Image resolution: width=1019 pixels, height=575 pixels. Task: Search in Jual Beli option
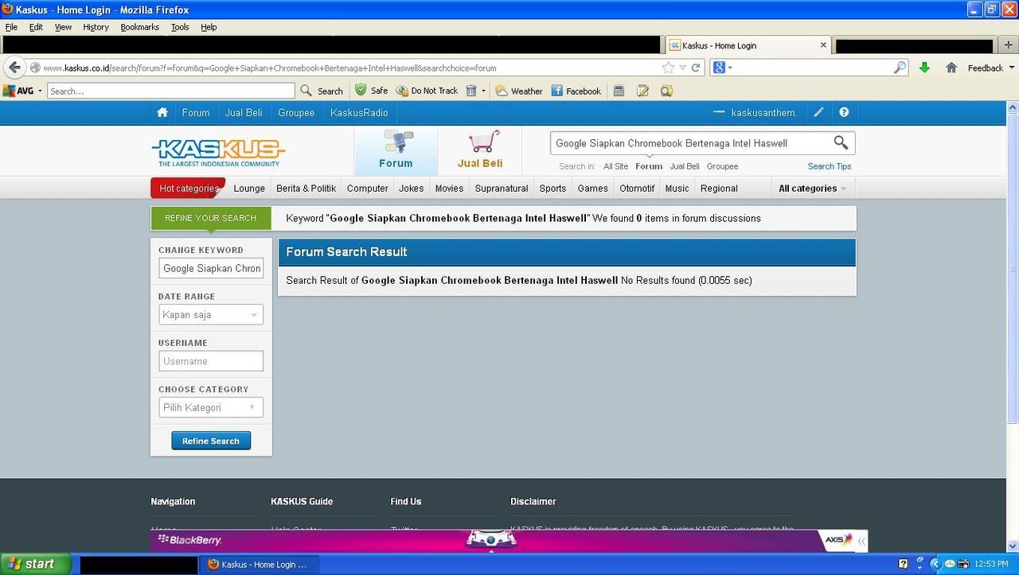click(x=685, y=166)
